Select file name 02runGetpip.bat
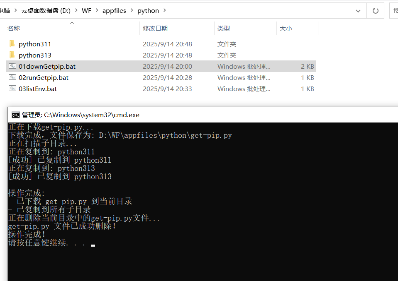The image size is (398, 281). click(44, 77)
